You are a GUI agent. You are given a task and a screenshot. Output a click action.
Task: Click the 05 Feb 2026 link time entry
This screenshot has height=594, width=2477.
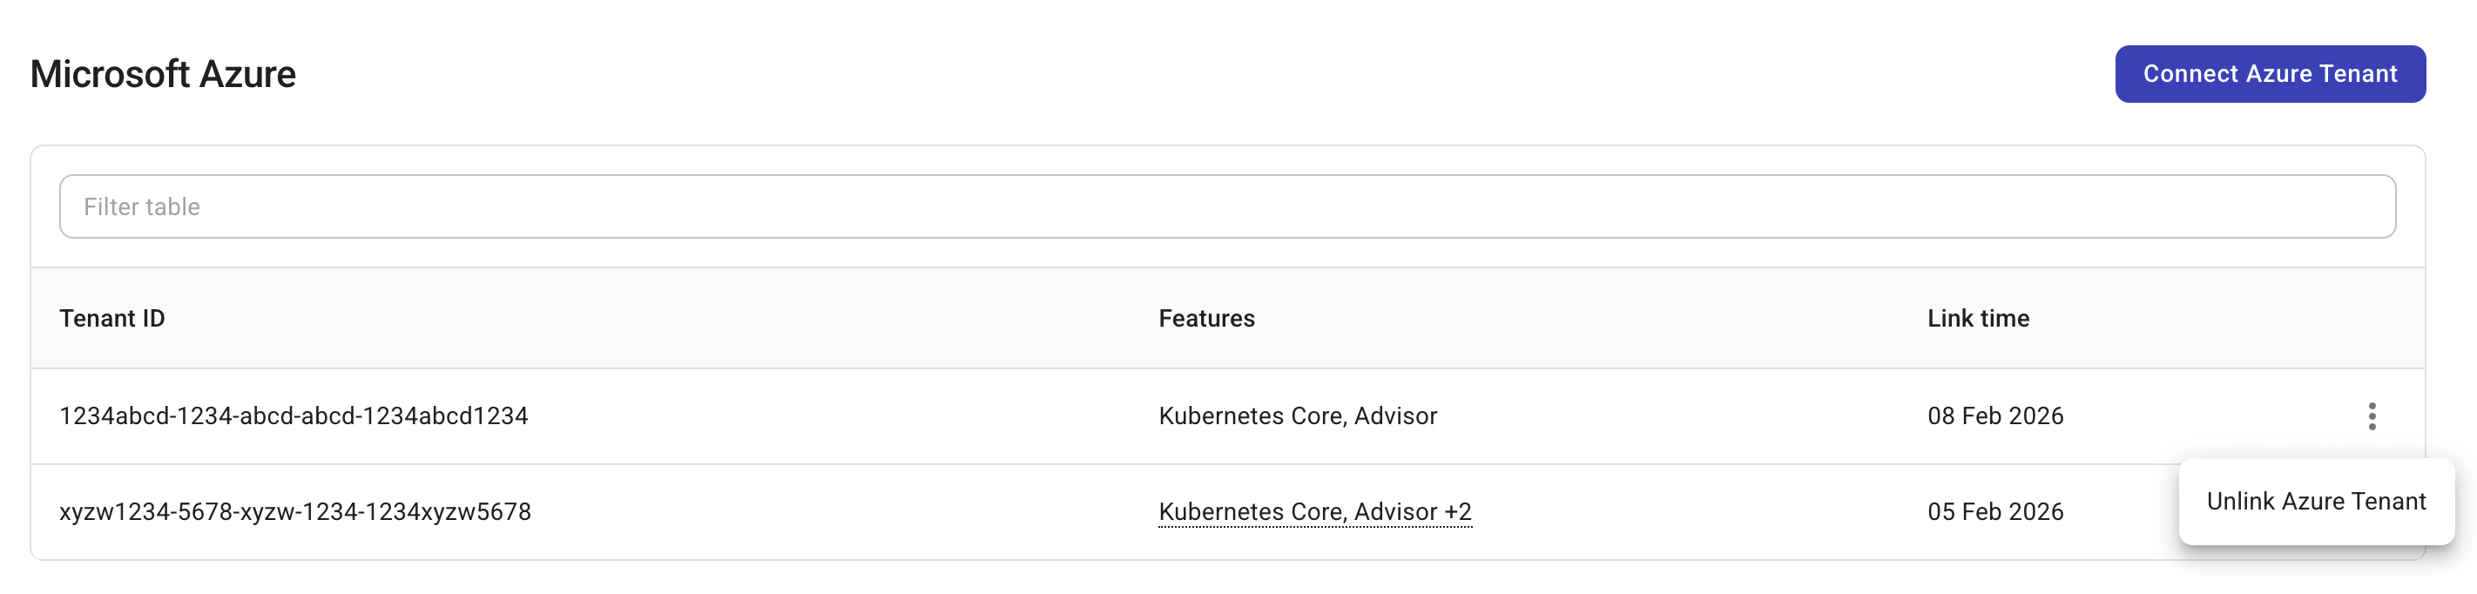click(x=1995, y=511)
